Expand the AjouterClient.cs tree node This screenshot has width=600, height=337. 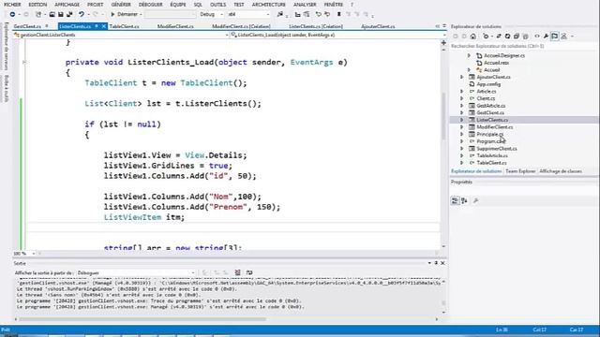(462, 77)
